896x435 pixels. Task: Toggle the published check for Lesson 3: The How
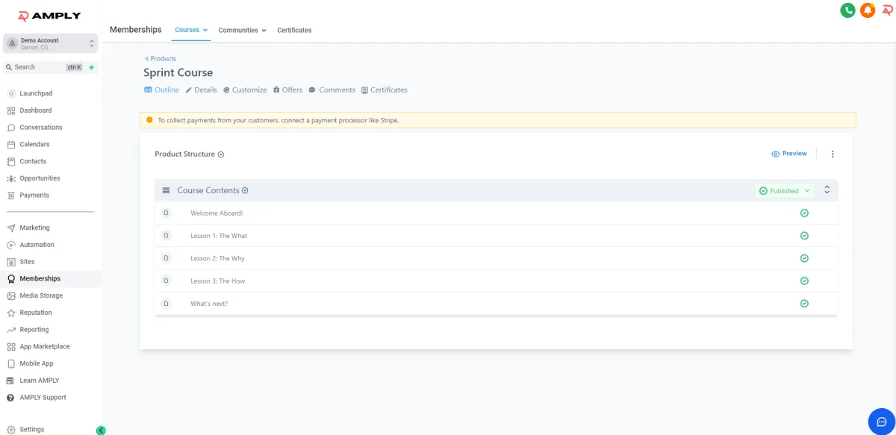pos(804,281)
